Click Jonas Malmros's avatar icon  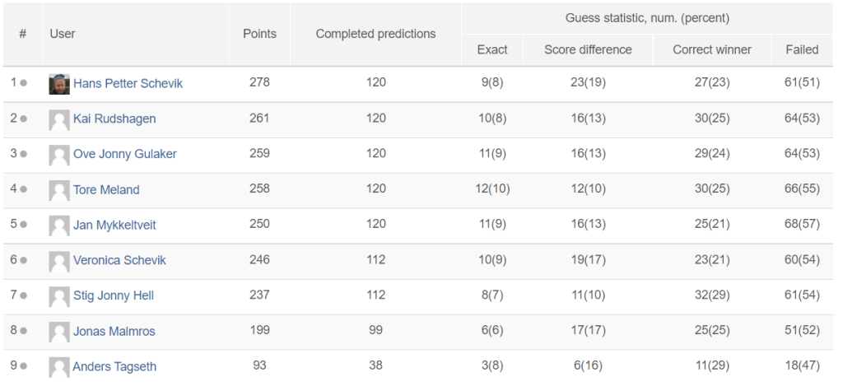[59, 333]
